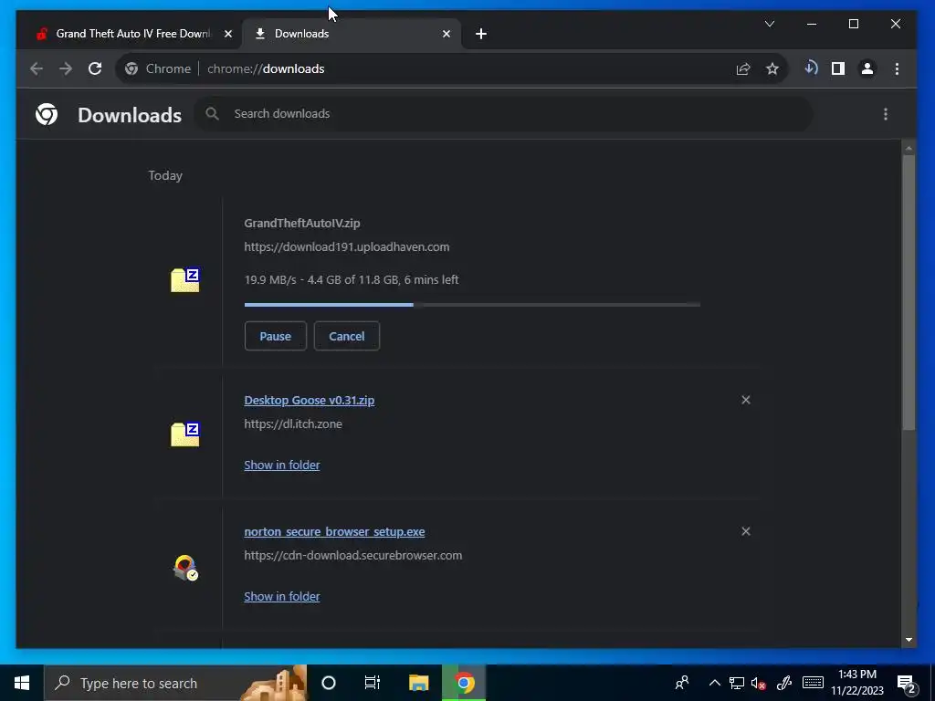Viewport: 935px width, 701px height.
Task: Click the scrollbar up arrow
Action: 909,148
